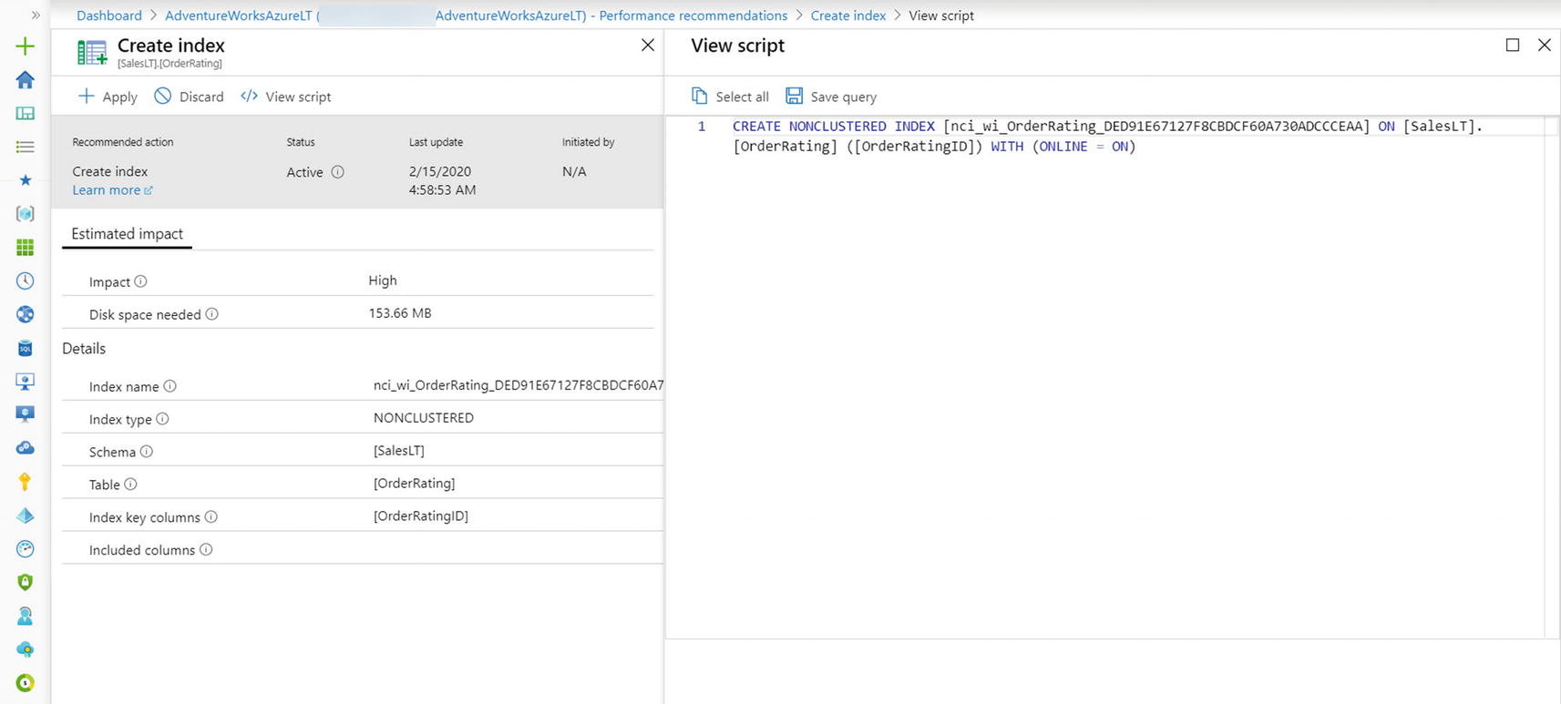This screenshot has width=1561, height=704.
Task: Close the View script blade
Action: (1545, 45)
